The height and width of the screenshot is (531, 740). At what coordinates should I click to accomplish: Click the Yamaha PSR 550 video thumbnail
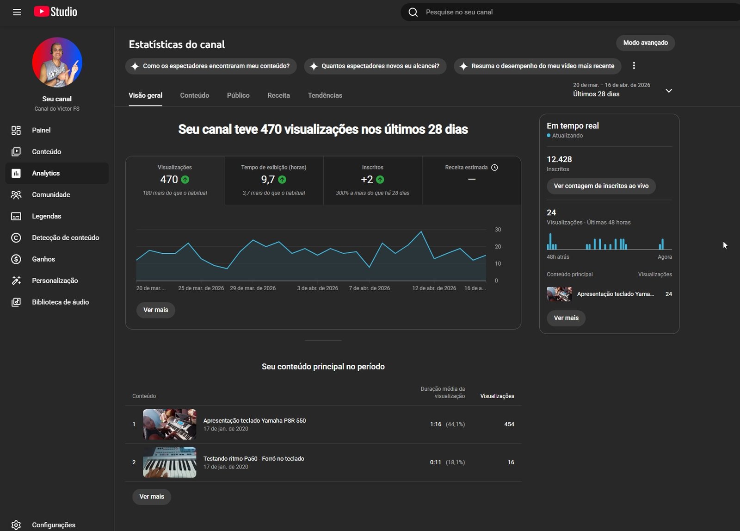(169, 424)
